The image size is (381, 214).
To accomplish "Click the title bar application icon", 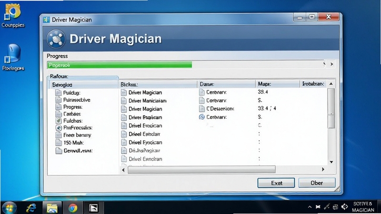I will click(x=46, y=19).
